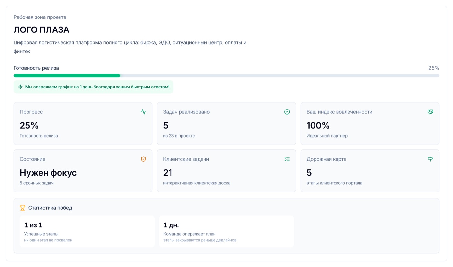
Task: Open the Клиентские задачи card
Action: tap(226, 171)
